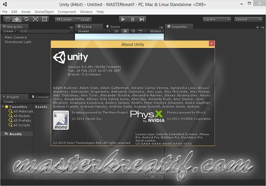The image size is (266, 186).
Task: Select Main Camera in Hierarchy
Action: tap(15, 37)
